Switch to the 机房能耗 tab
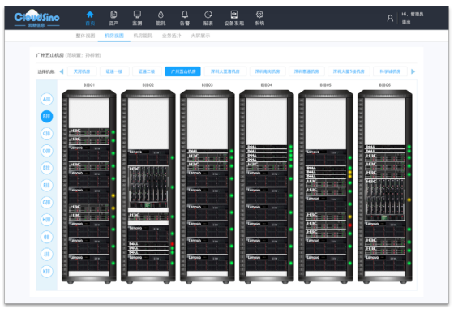Screen dimensions: 454x309 [x=143, y=36]
